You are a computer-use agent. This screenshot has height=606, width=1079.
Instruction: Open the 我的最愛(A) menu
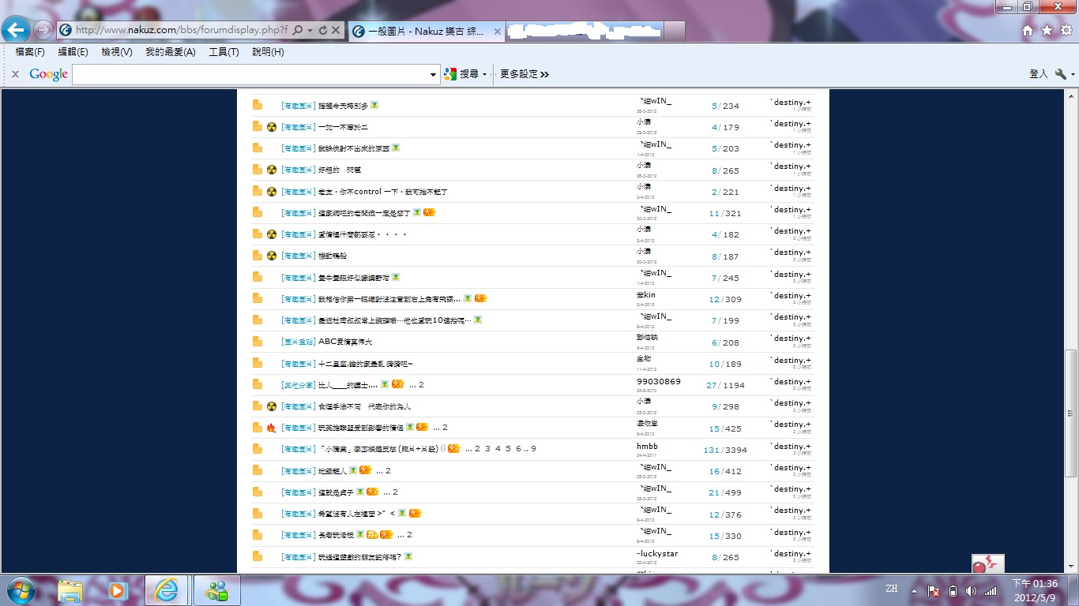[170, 52]
